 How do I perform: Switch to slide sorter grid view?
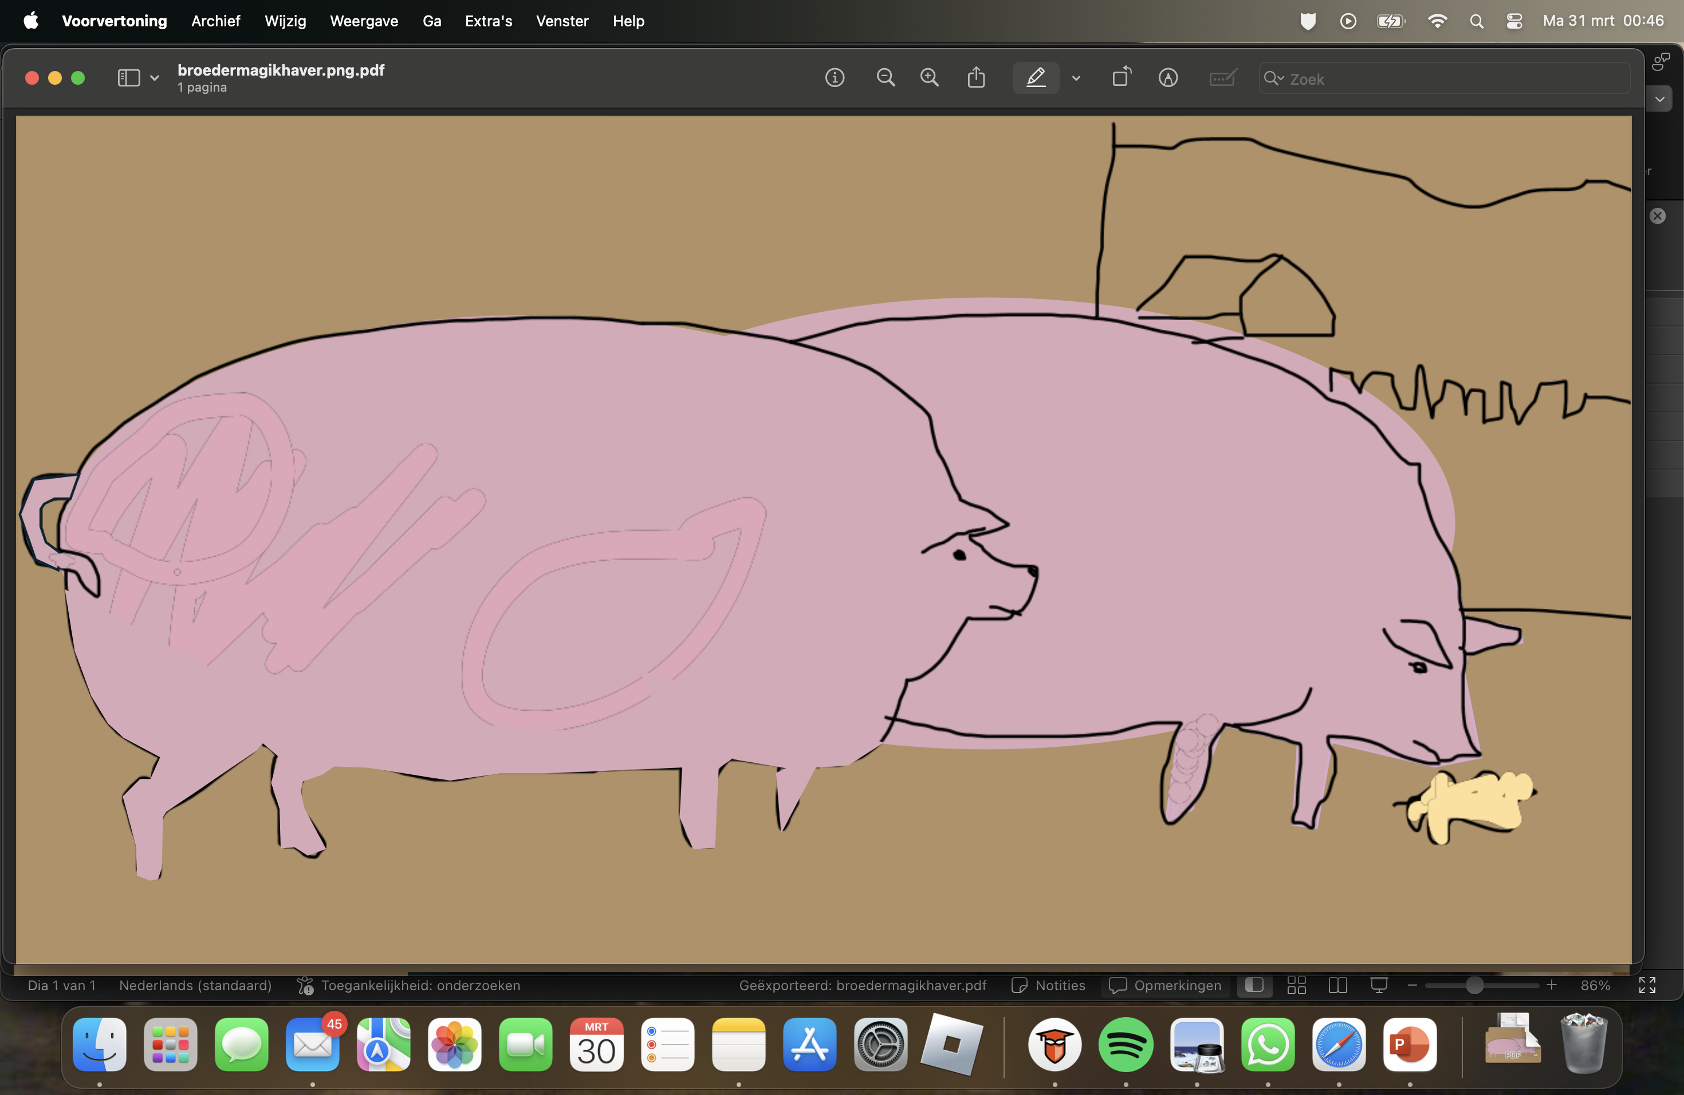click(x=1296, y=986)
